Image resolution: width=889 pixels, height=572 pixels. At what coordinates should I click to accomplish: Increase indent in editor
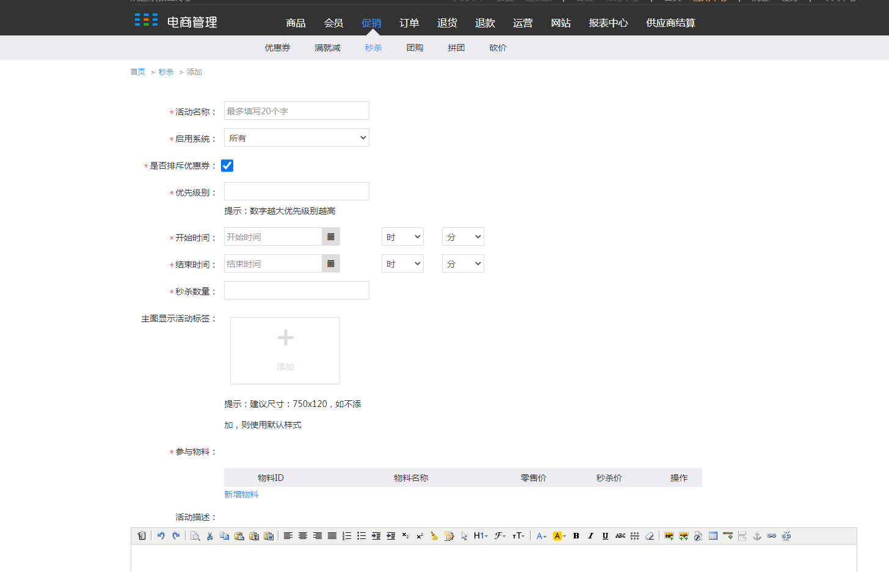click(x=376, y=536)
